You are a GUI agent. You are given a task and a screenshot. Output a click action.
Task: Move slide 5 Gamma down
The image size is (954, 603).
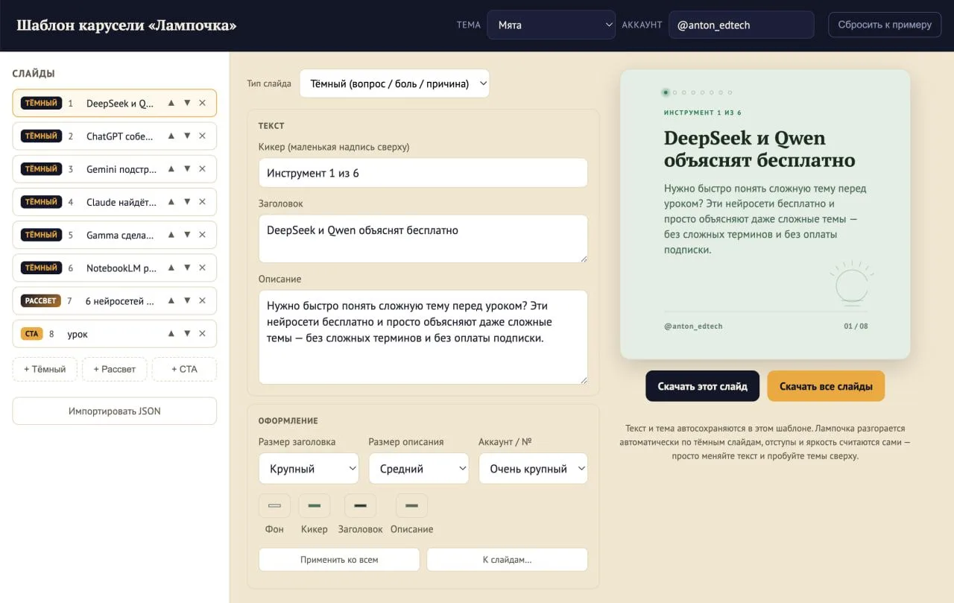[x=187, y=235]
